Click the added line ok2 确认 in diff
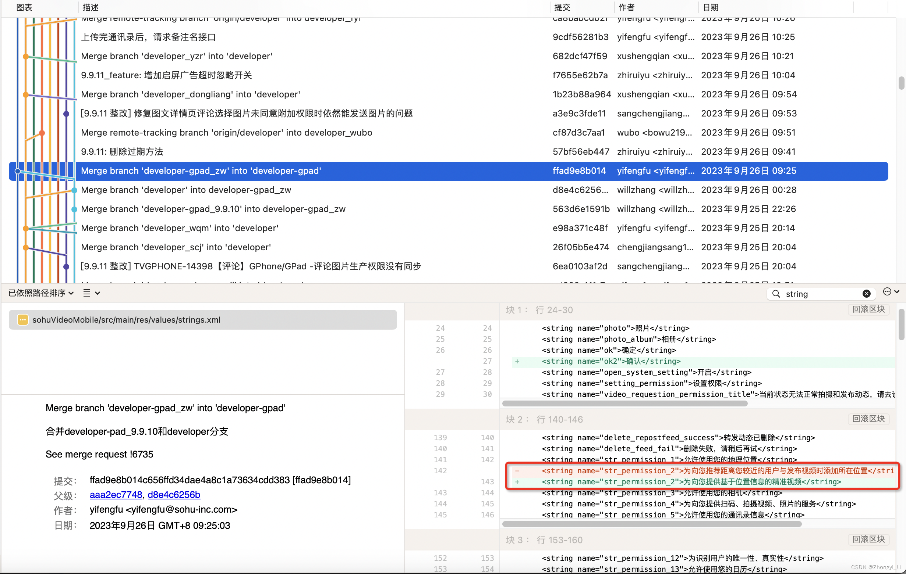 [703, 361]
